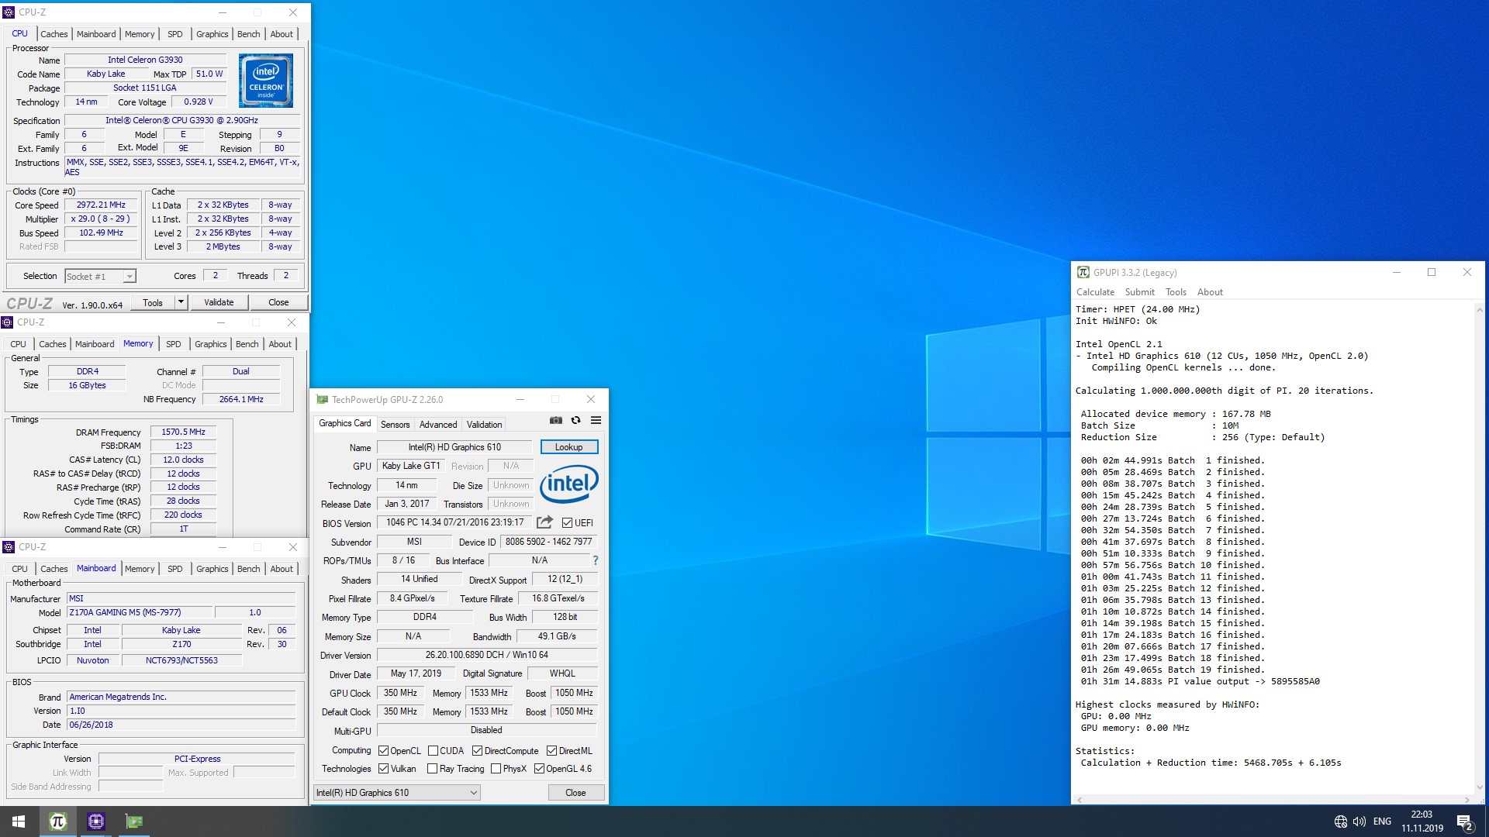Viewport: 1489px width, 837px height.
Task: Click the motherboard Model field Z170A GAMING M5
Action: (x=139, y=612)
